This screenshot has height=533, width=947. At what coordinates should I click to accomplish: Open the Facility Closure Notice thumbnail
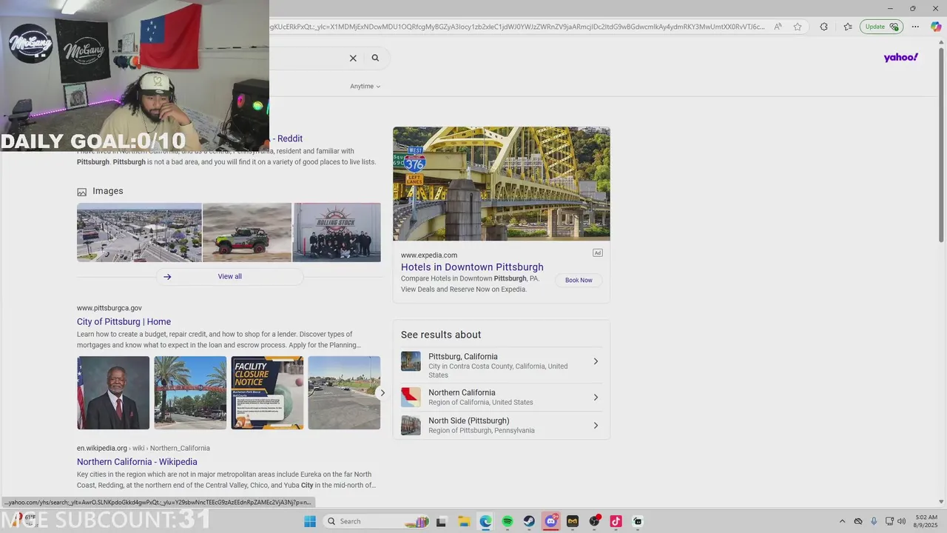(x=267, y=393)
